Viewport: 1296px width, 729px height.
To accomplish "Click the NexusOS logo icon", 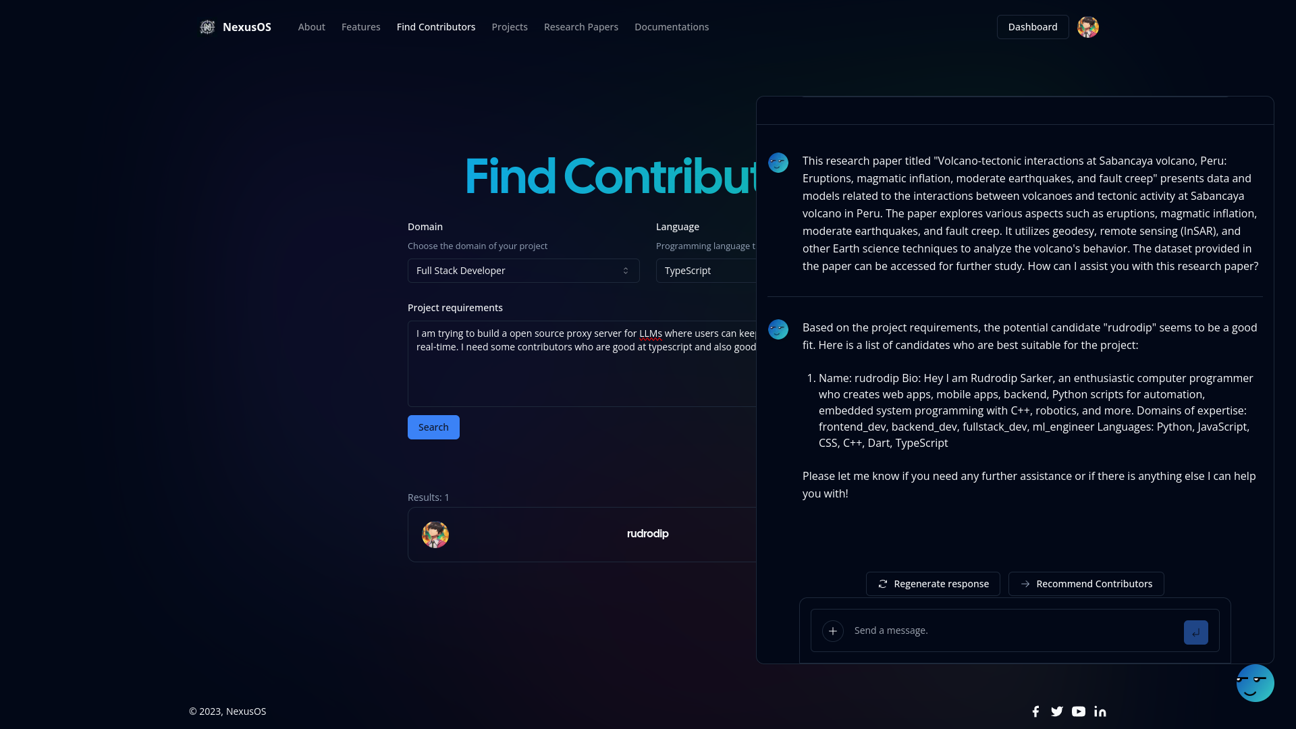I will [207, 27].
